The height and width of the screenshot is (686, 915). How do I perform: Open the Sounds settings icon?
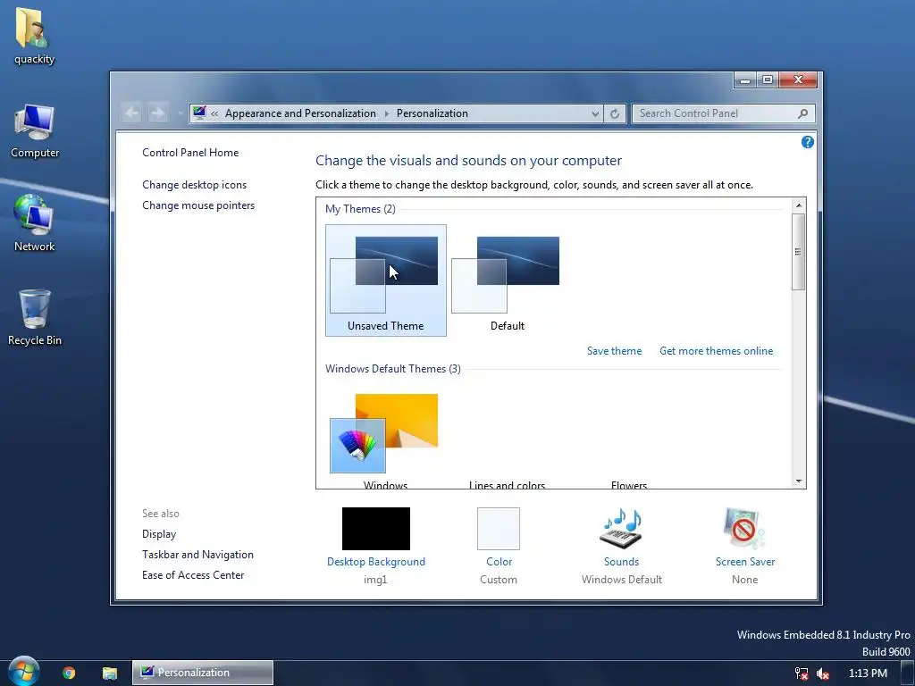click(621, 527)
